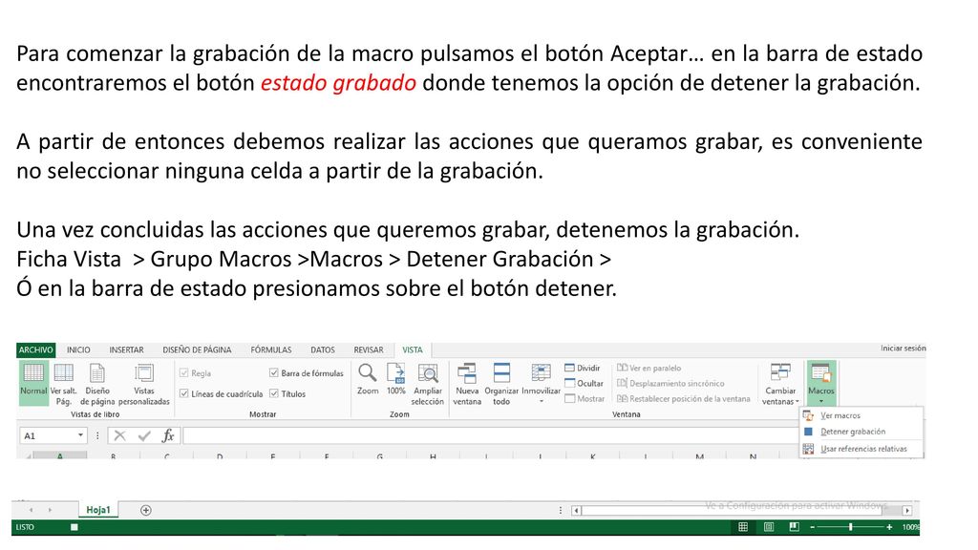Click horizontal scrollbar right arrow

pyautogui.click(x=907, y=510)
